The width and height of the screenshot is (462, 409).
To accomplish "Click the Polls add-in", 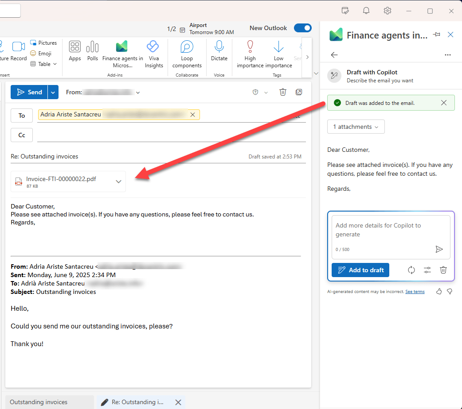I will tap(92, 50).
